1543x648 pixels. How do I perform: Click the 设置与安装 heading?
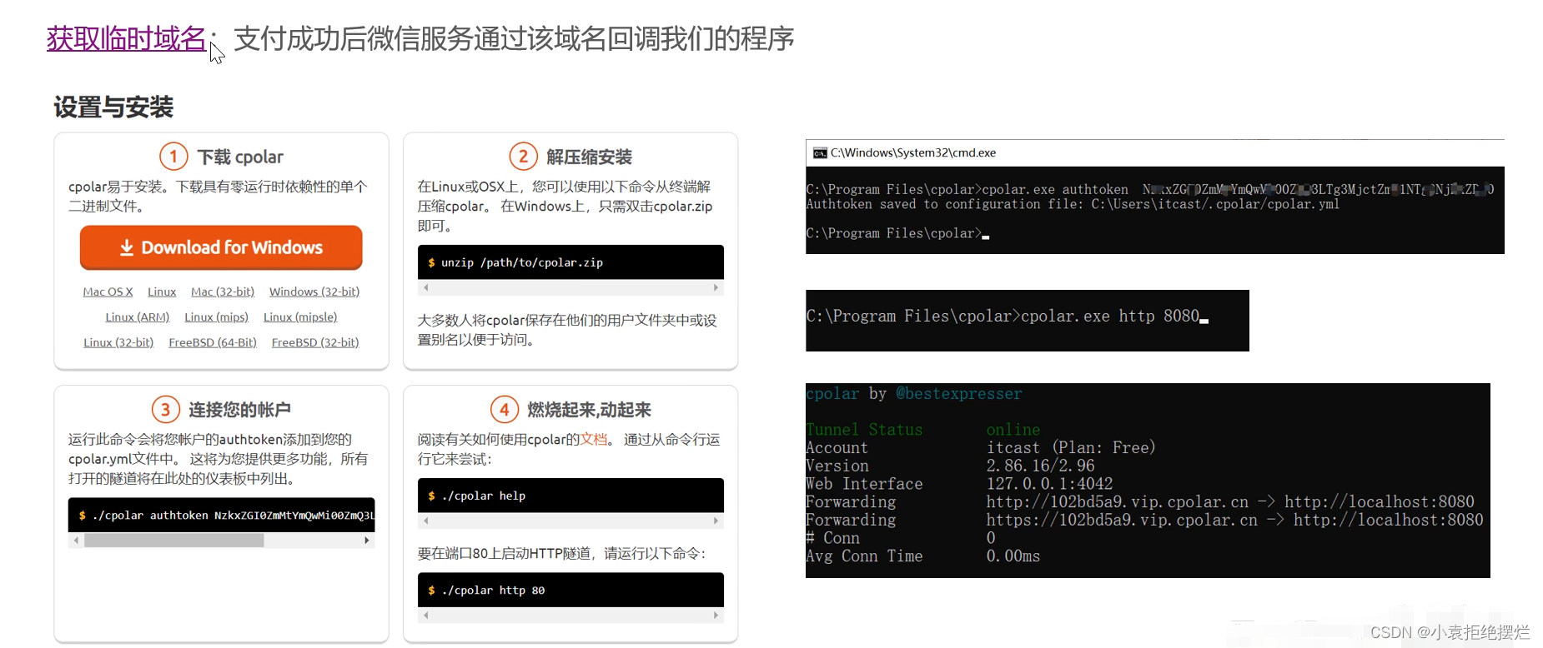click(113, 107)
